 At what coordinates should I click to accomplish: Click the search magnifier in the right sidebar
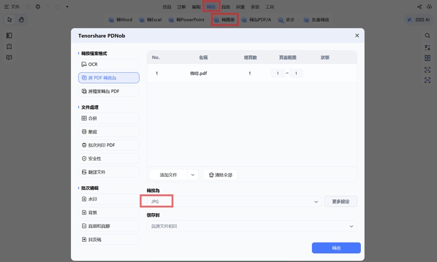click(x=427, y=36)
